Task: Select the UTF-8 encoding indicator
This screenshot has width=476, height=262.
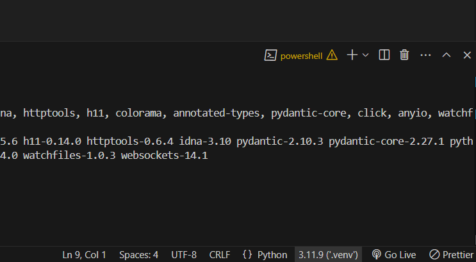Action: pos(184,255)
